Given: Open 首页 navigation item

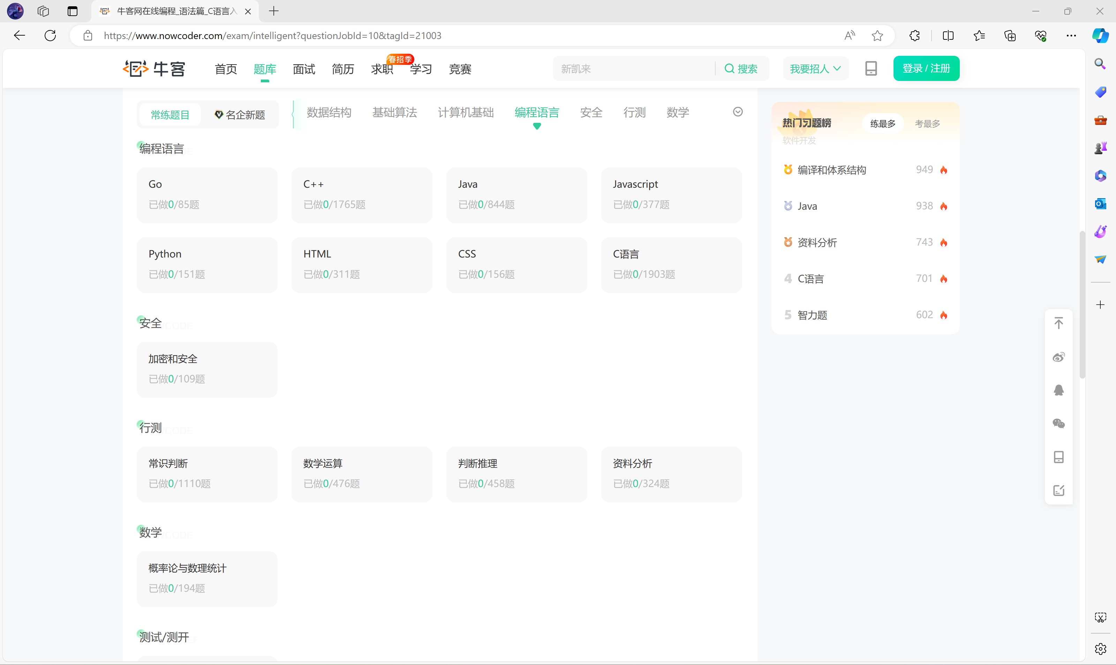Looking at the screenshot, I should tap(226, 69).
